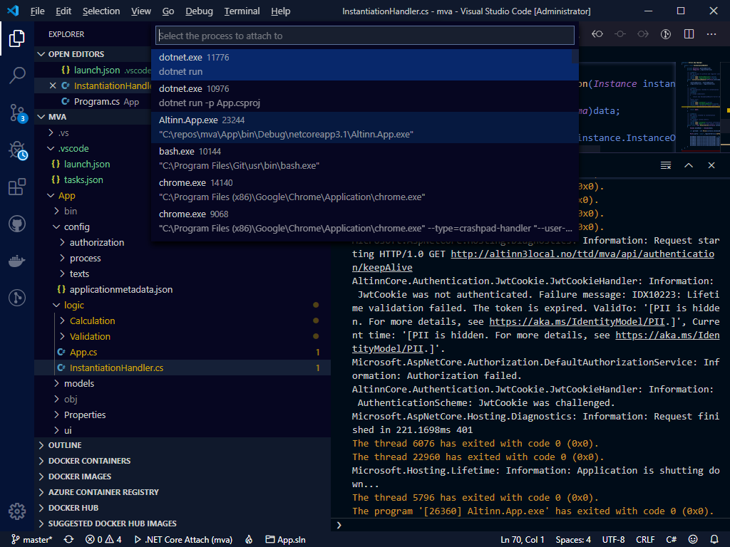This screenshot has height=547, width=730.
Task: Open the Search view in activity bar
Action: [x=17, y=75]
